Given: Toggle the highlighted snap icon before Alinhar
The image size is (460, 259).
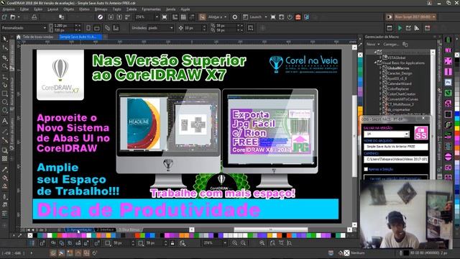Looking at the screenshot, I should point(203,17).
